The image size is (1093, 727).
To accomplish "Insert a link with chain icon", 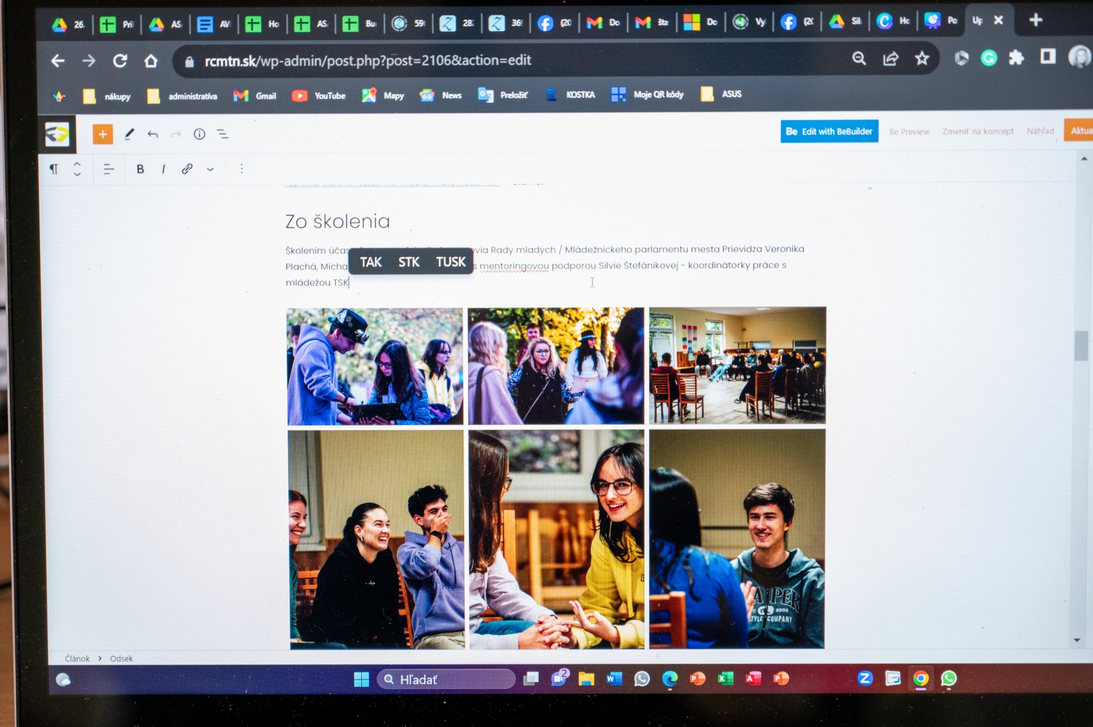I will pos(187,169).
